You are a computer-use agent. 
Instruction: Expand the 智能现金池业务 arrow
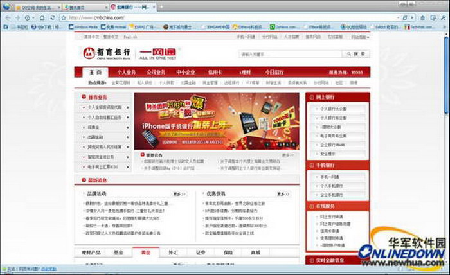click(x=128, y=157)
